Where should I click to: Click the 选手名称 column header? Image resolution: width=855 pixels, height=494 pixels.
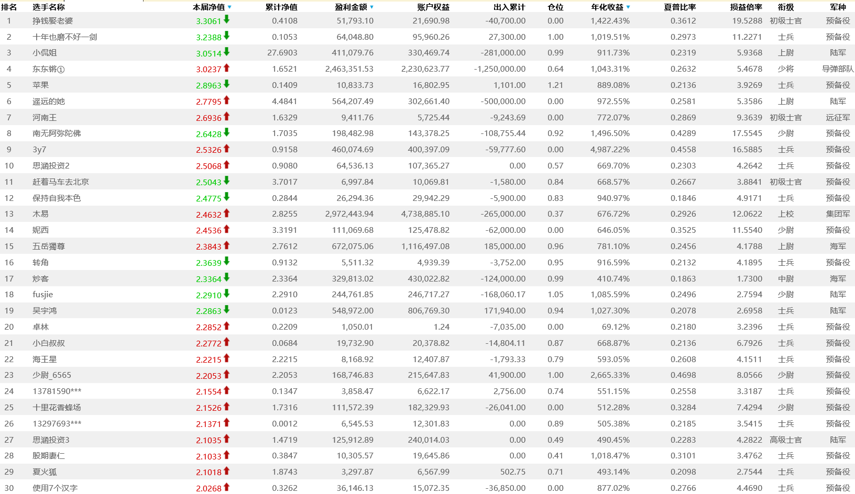coord(49,7)
